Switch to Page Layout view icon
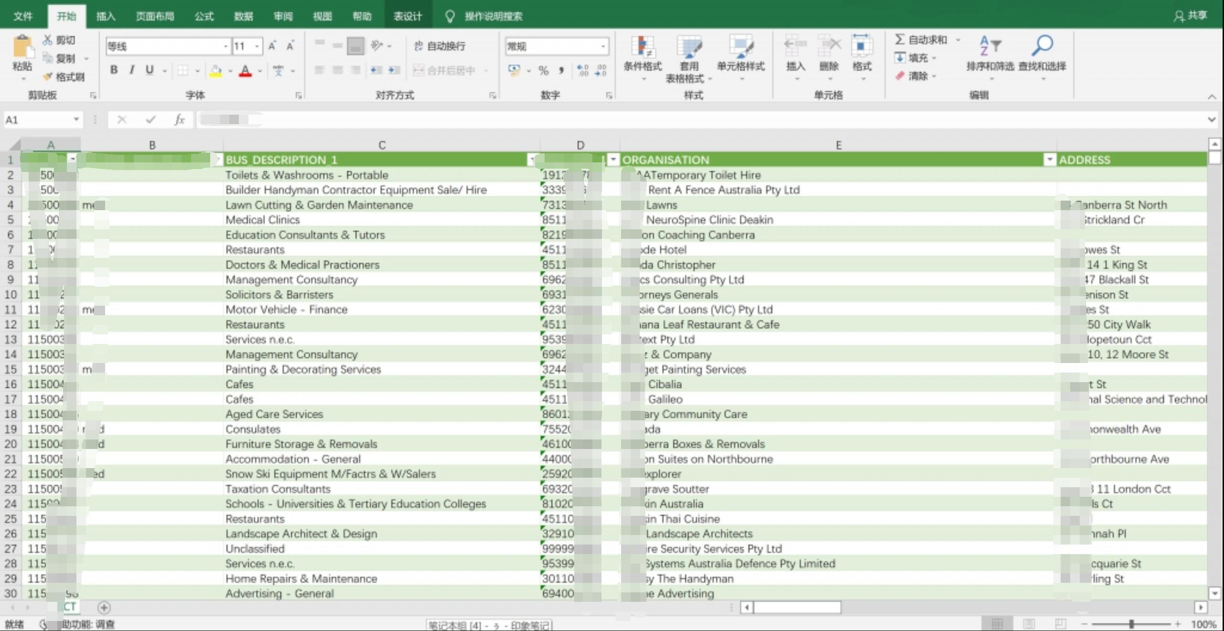The width and height of the screenshot is (1224, 631). tap(1029, 623)
